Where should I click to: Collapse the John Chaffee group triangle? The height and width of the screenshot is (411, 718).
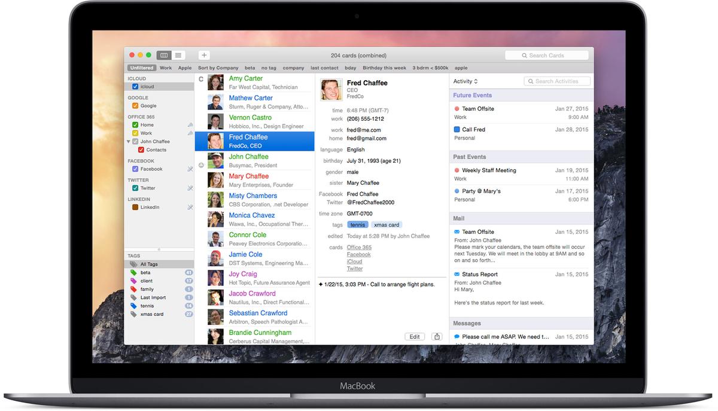pyautogui.click(x=128, y=142)
